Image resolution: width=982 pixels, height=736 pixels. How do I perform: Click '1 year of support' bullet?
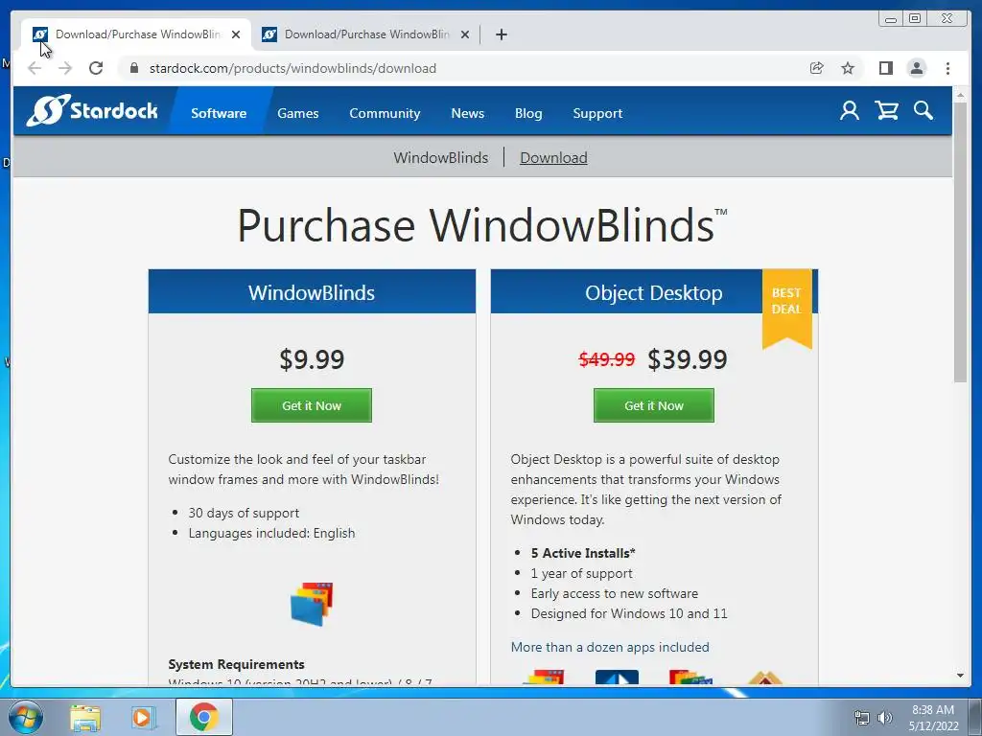(582, 573)
